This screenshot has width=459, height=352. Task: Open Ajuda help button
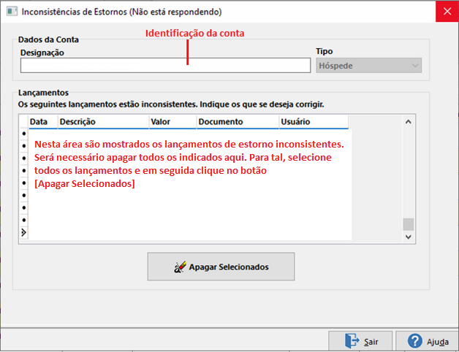click(x=427, y=341)
